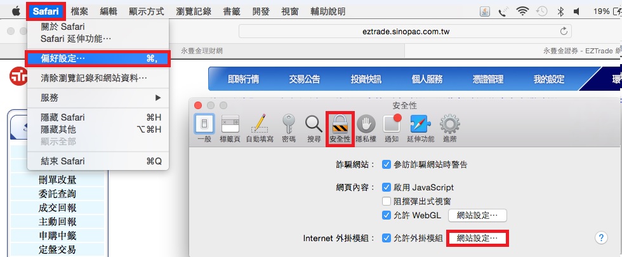Choose Safari 延伸功能 menu item

(98, 39)
